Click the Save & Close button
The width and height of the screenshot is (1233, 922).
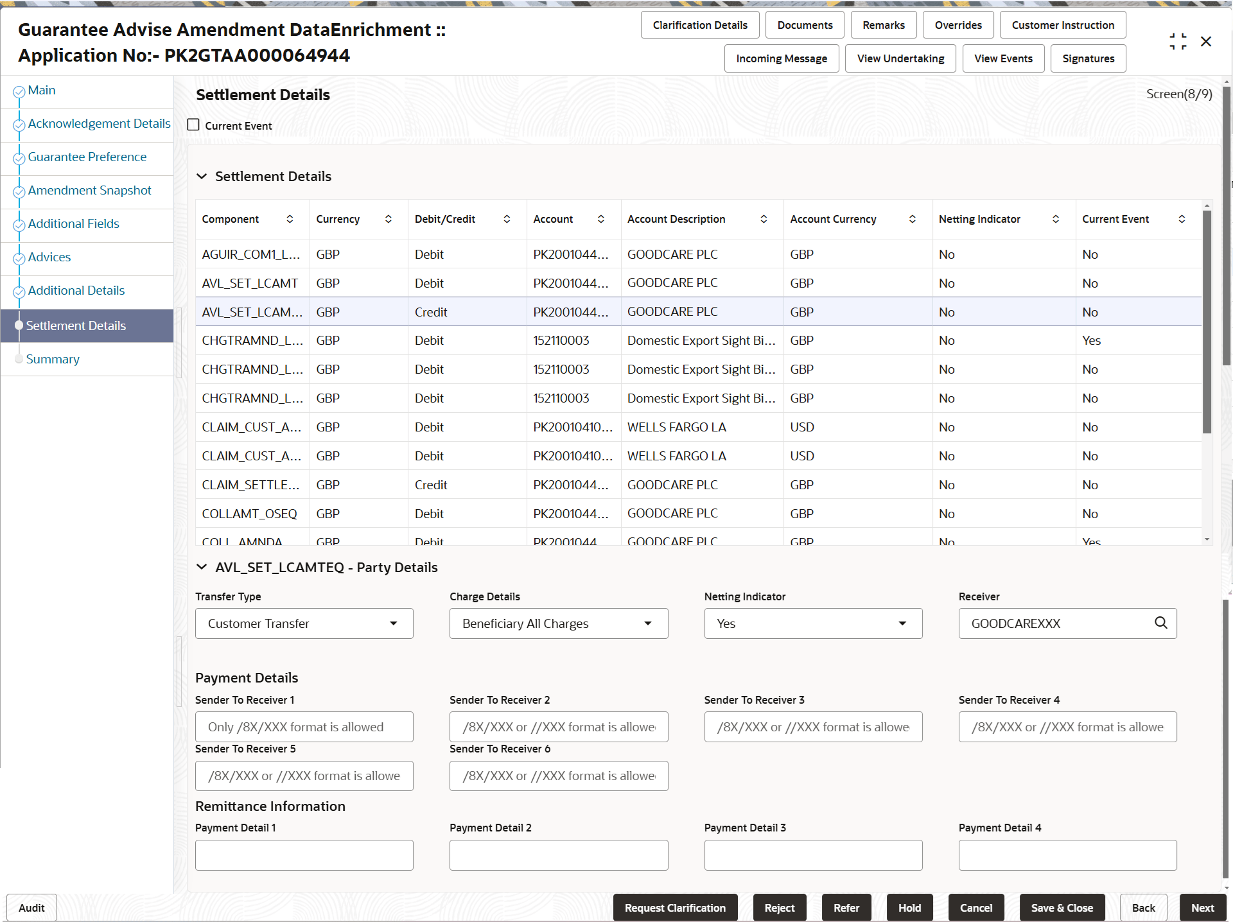click(1062, 907)
